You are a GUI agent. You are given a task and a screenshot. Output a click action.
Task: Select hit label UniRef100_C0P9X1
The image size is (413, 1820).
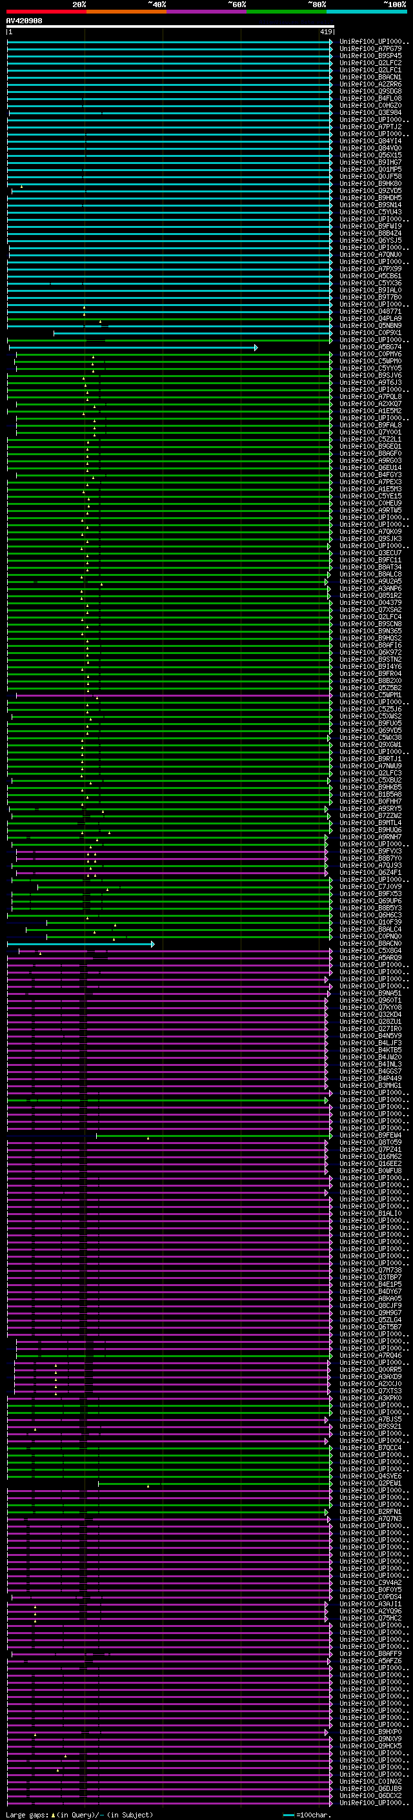[370, 332]
